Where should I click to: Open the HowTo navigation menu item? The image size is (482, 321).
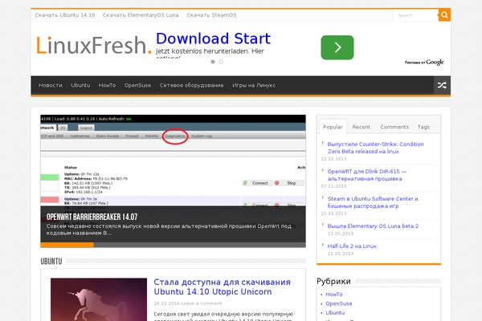click(x=107, y=85)
